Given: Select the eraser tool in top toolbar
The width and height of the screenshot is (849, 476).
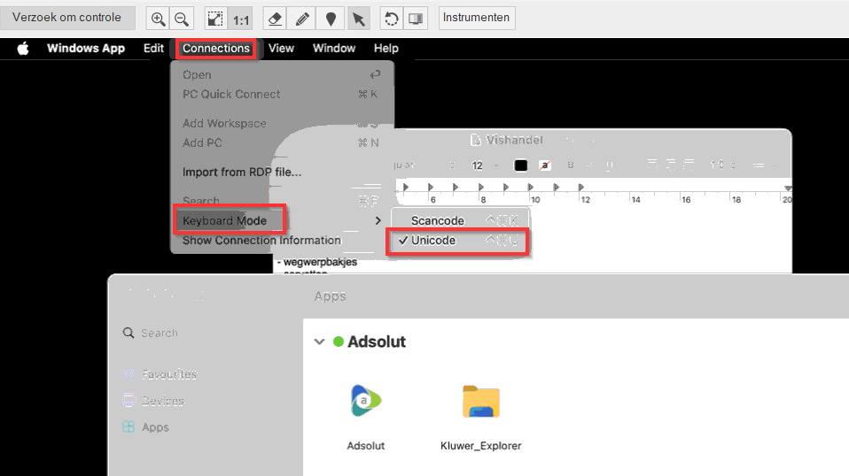Looking at the screenshot, I should [x=276, y=19].
